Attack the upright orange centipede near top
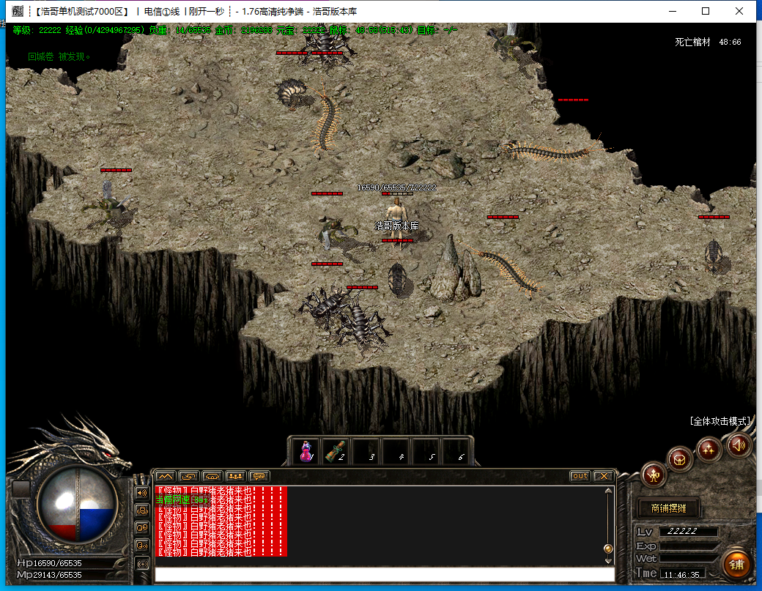This screenshot has width=762, height=591. (325, 122)
